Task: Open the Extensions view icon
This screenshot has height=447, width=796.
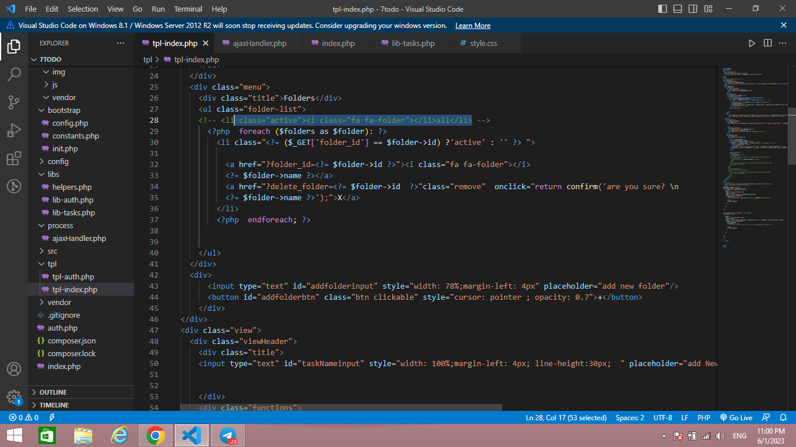Action: coord(14,159)
